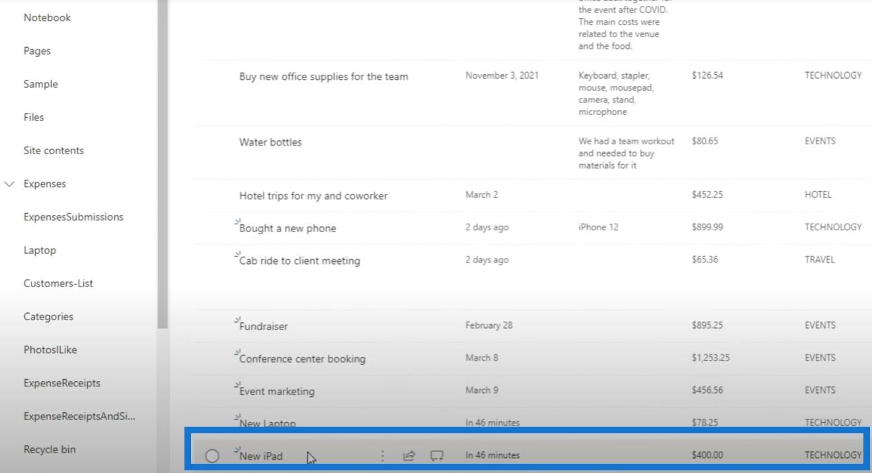The width and height of the screenshot is (872, 473).
Task: Click the $80.65 amount cell
Action: [705, 141]
